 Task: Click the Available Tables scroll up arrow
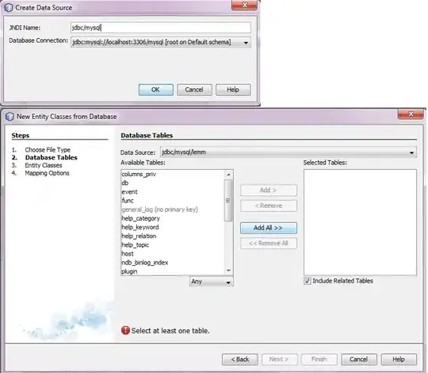point(228,175)
